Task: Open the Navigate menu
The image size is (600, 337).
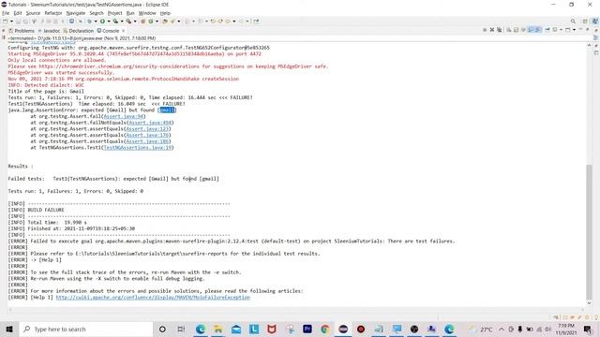Action: [x=76, y=13]
